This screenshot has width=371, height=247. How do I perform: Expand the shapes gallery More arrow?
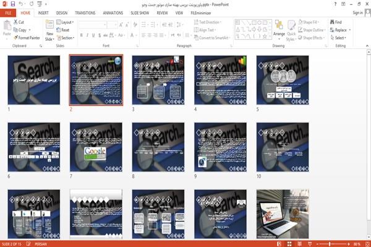(270, 37)
